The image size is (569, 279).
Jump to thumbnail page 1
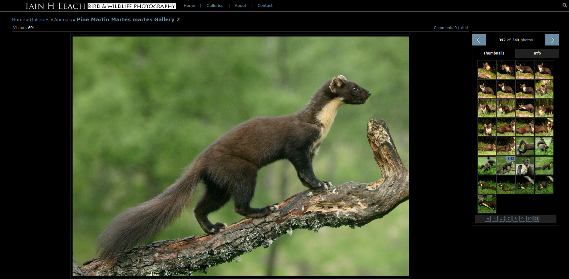coord(495,219)
